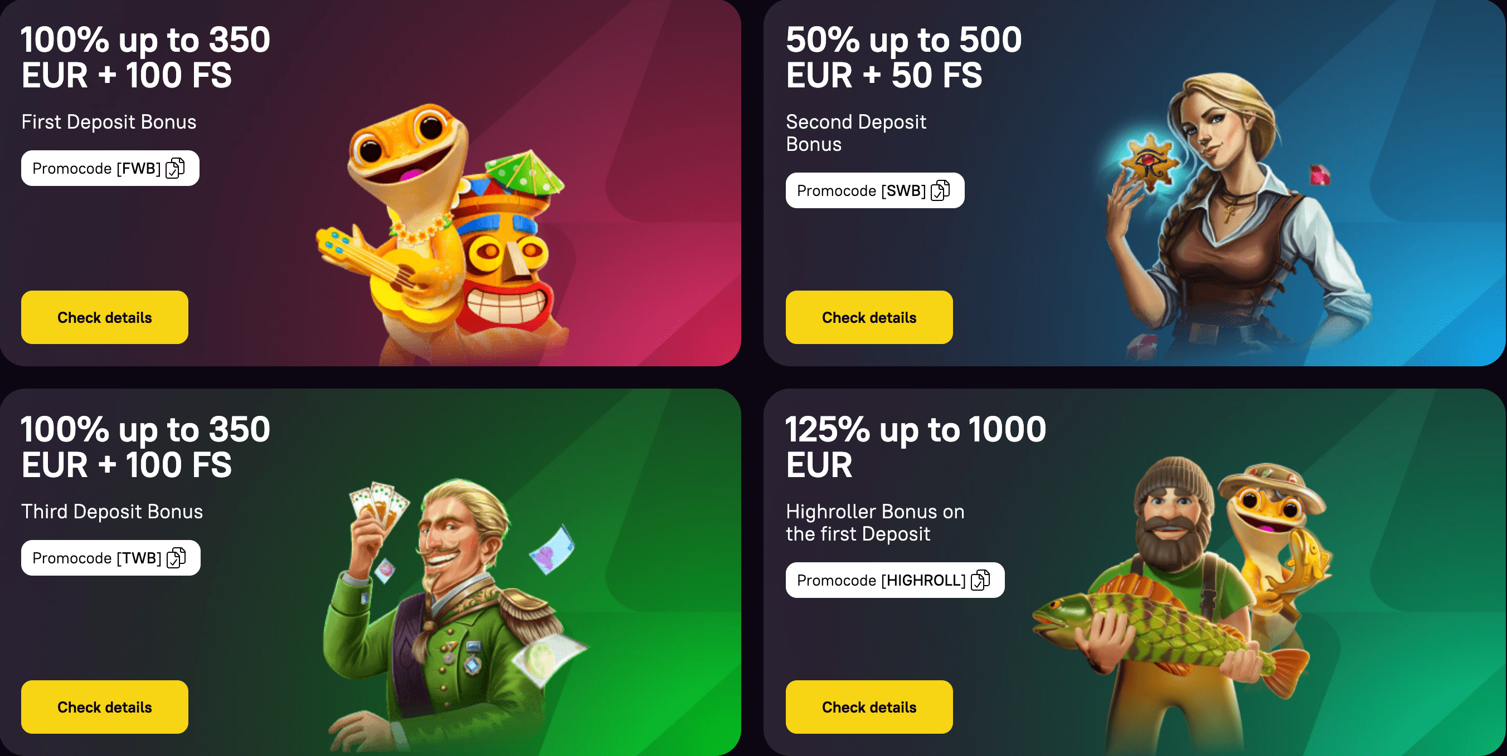Screen dimensions: 1507x756
Task: Click the Promocode [FWB] pill text
Action: tap(96, 168)
